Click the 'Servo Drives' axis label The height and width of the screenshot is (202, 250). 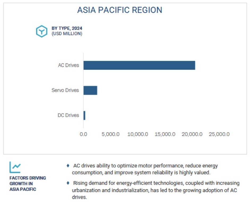[x=65, y=90]
